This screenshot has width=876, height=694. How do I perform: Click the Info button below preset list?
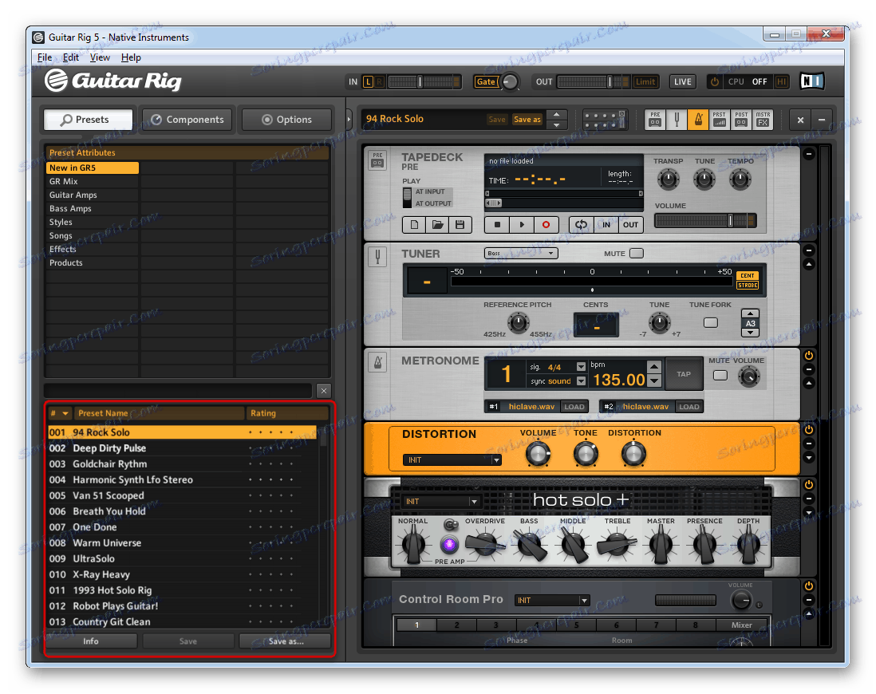pos(90,641)
